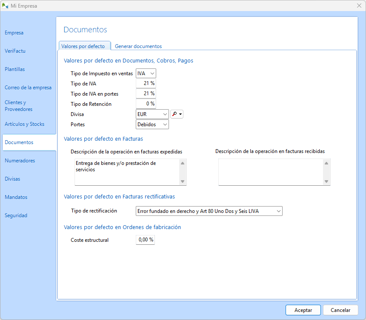Select Artículos y Stocks in sidebar
366x320 pixels.
(x=24, y=124)
